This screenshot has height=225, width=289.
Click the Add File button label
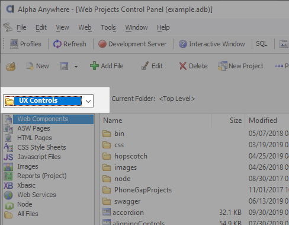[x=112, y=66]
